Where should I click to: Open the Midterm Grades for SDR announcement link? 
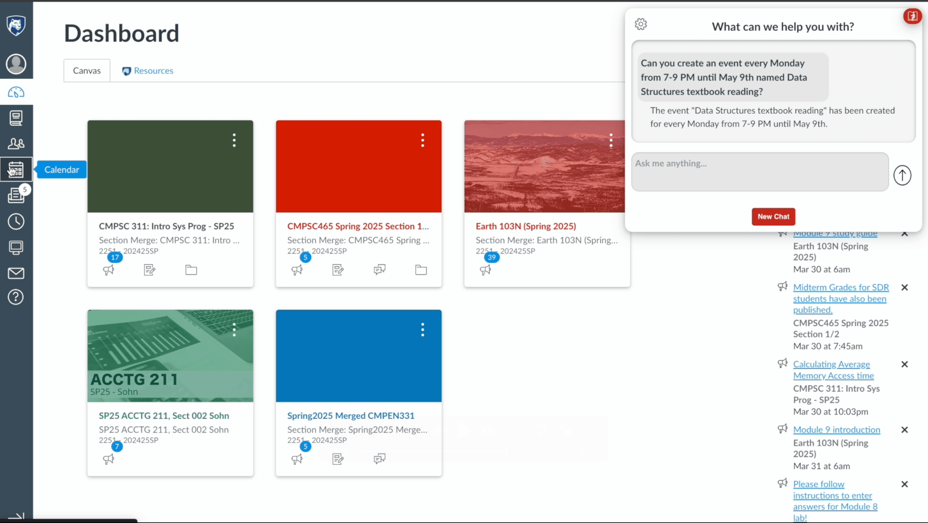coord(841,298)
